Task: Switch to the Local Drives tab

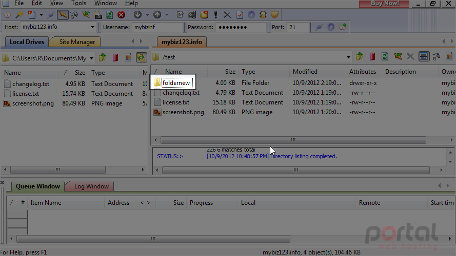Action: tap(27, 42)
